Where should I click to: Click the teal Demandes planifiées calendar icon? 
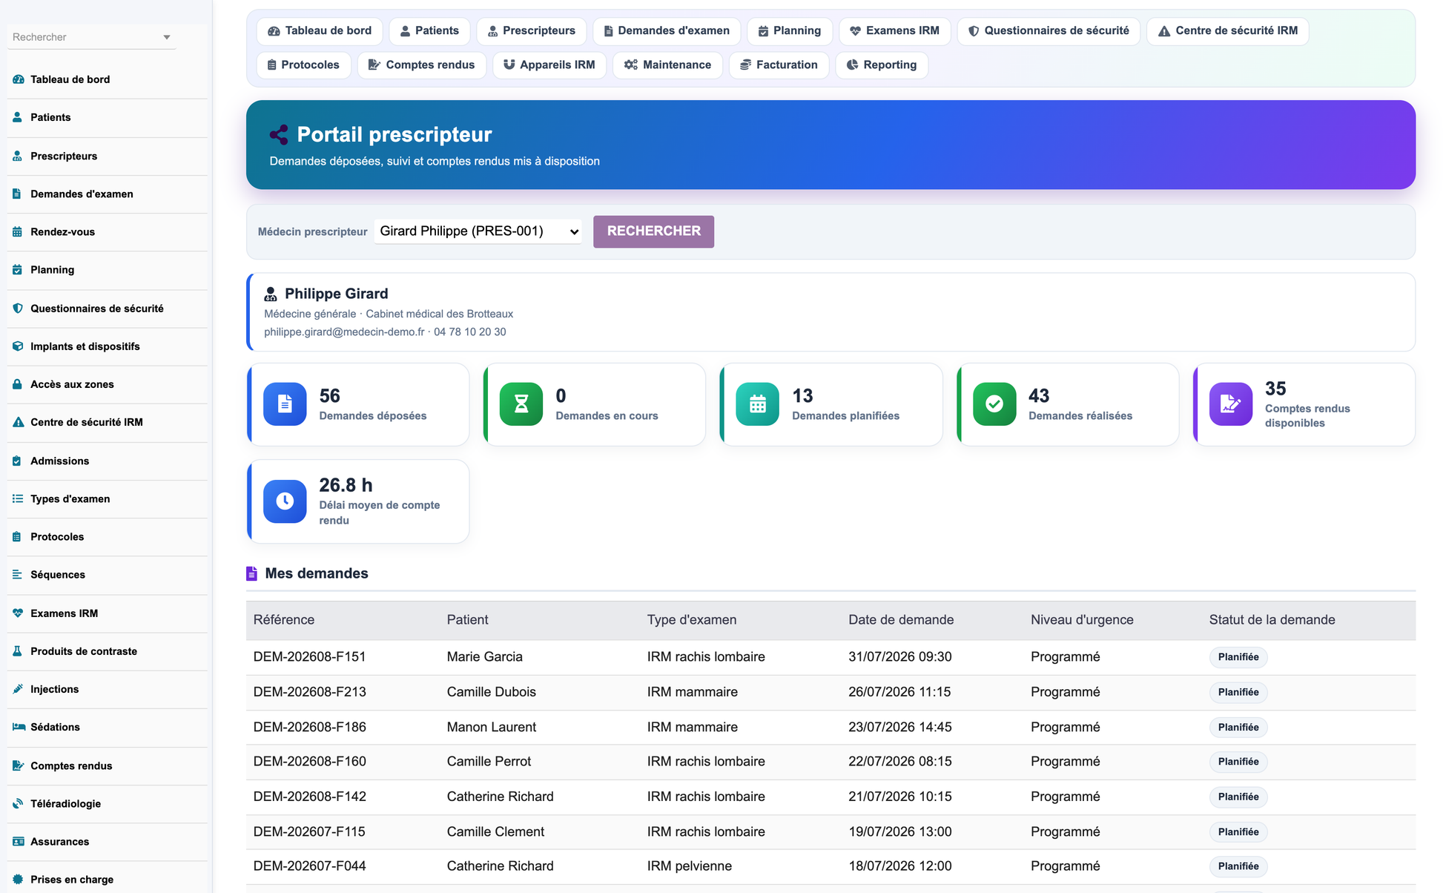pos(758,404)
